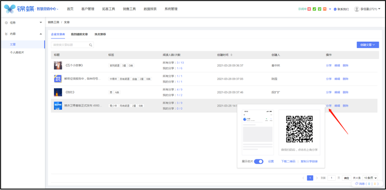Click the 青少年 tag on fourth row
The image size is (386, 190).
pos(113,106)
